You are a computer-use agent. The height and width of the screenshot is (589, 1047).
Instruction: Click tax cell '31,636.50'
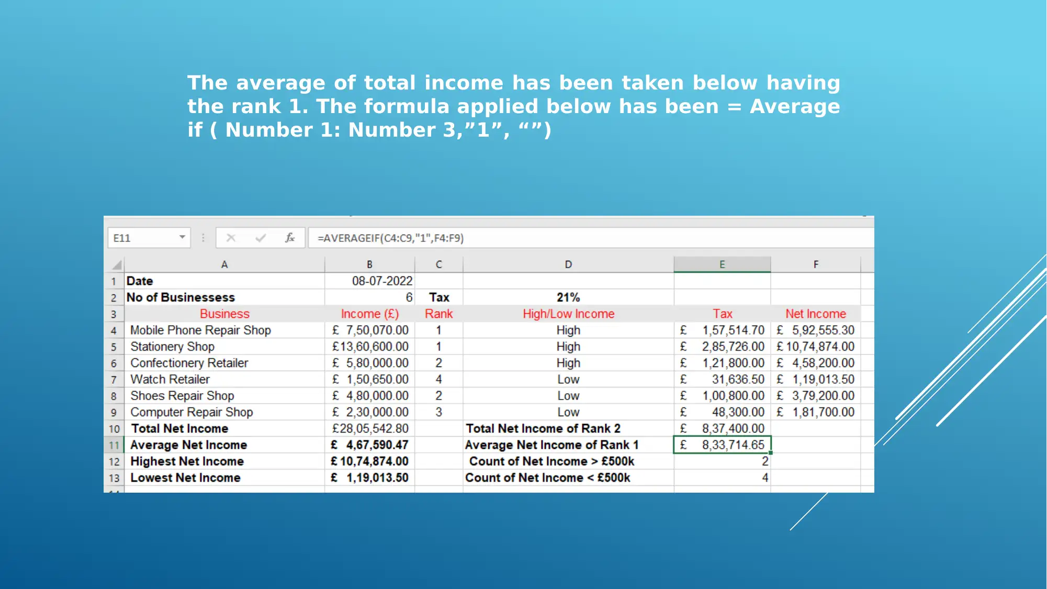click(722, 379)
